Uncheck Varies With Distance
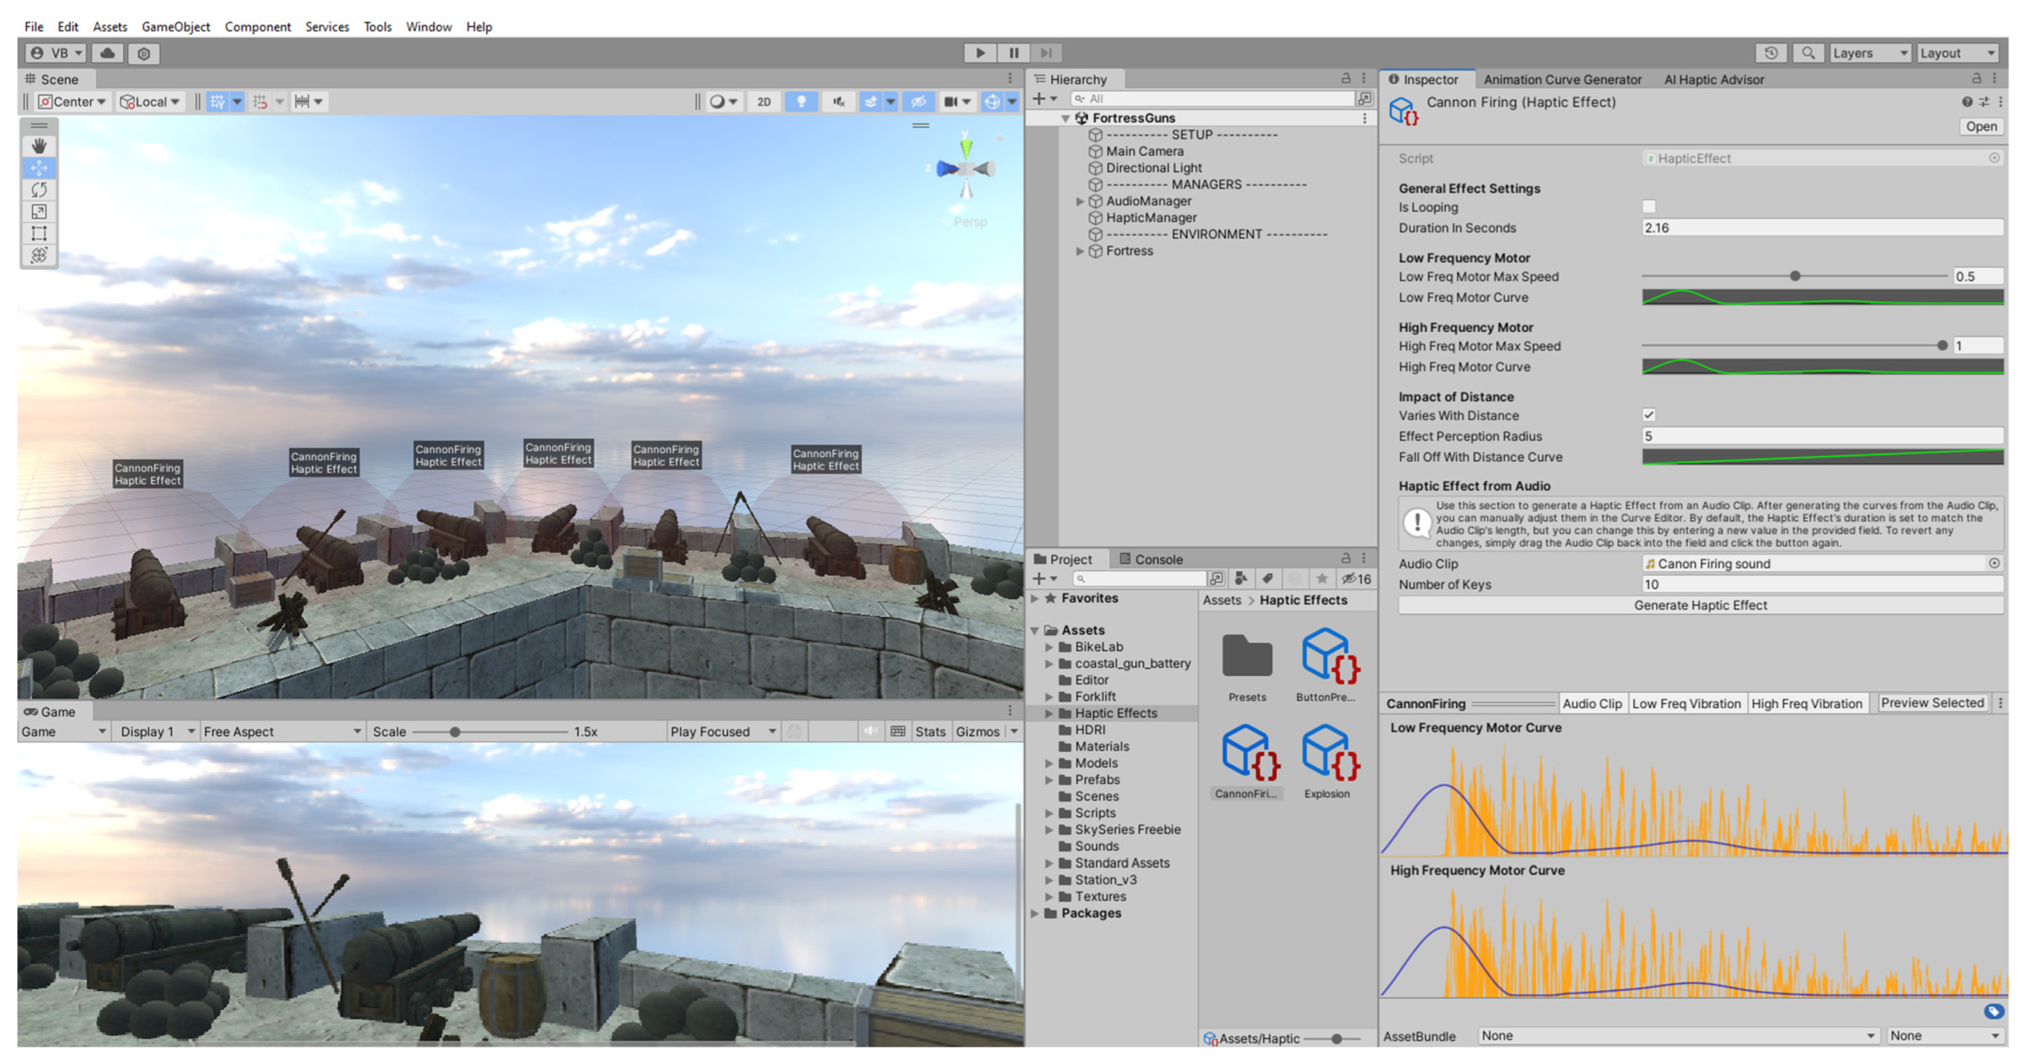The image size is (2021, 1063). click(x=1649, y=415)
